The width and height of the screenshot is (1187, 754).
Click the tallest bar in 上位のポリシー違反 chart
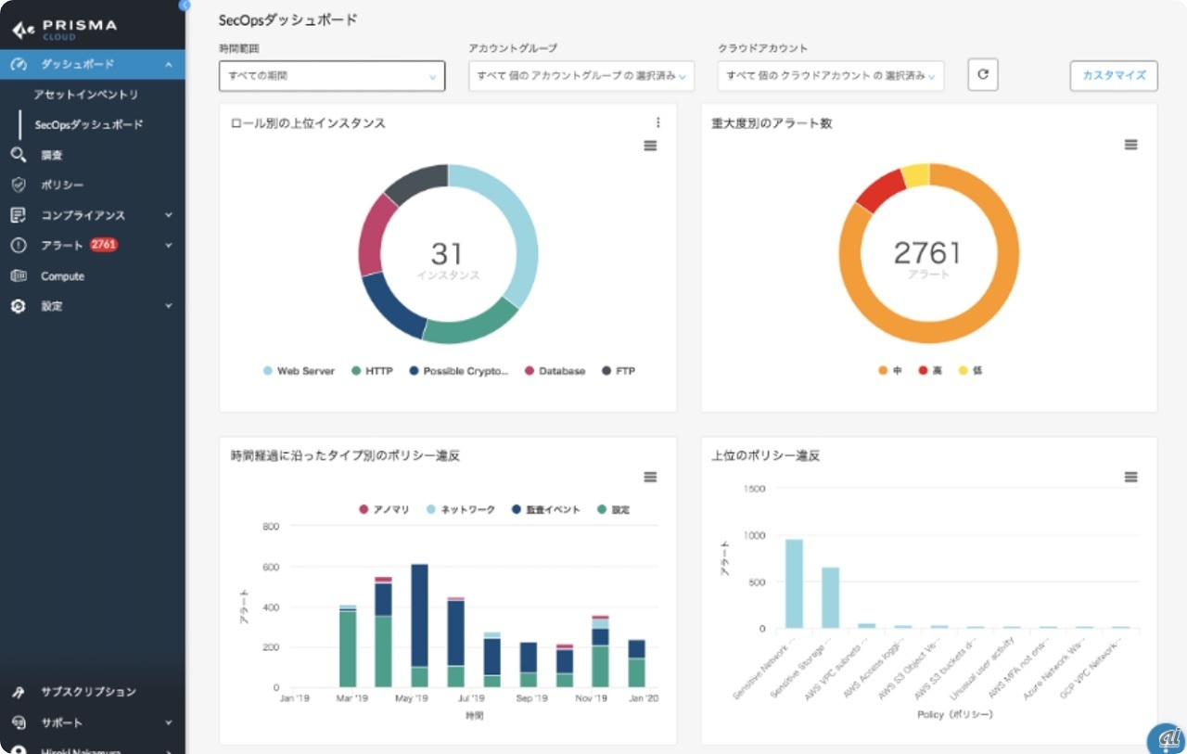pyautogui.click(x=794, y=583)
